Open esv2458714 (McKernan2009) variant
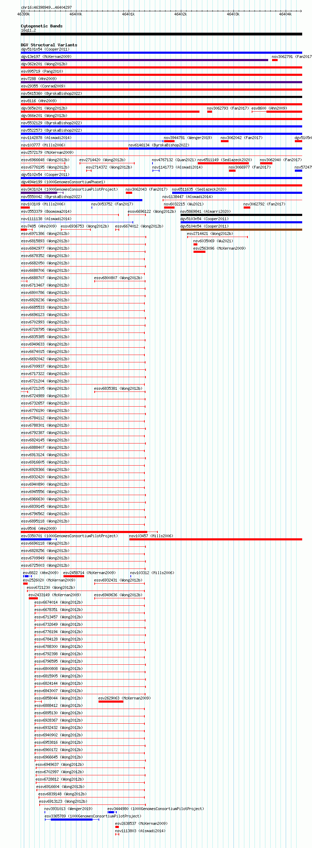 74,576
